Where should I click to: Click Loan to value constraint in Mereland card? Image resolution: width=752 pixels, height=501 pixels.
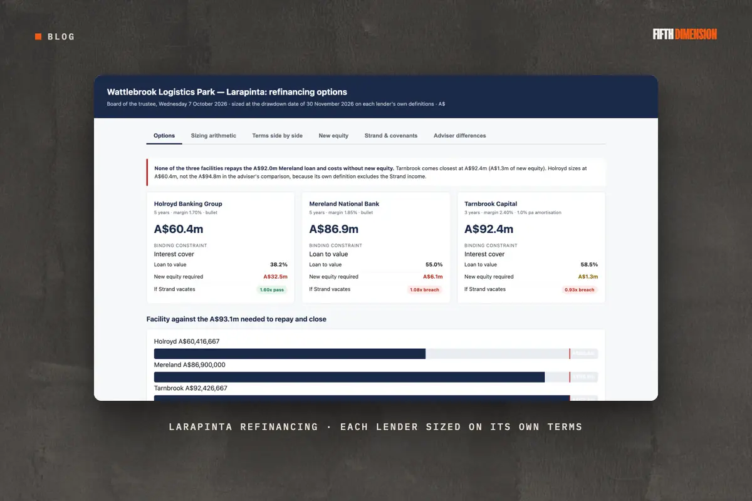[328, 254]
